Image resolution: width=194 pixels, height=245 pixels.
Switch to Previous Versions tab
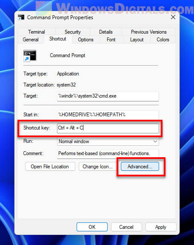(x=148, y=32)
